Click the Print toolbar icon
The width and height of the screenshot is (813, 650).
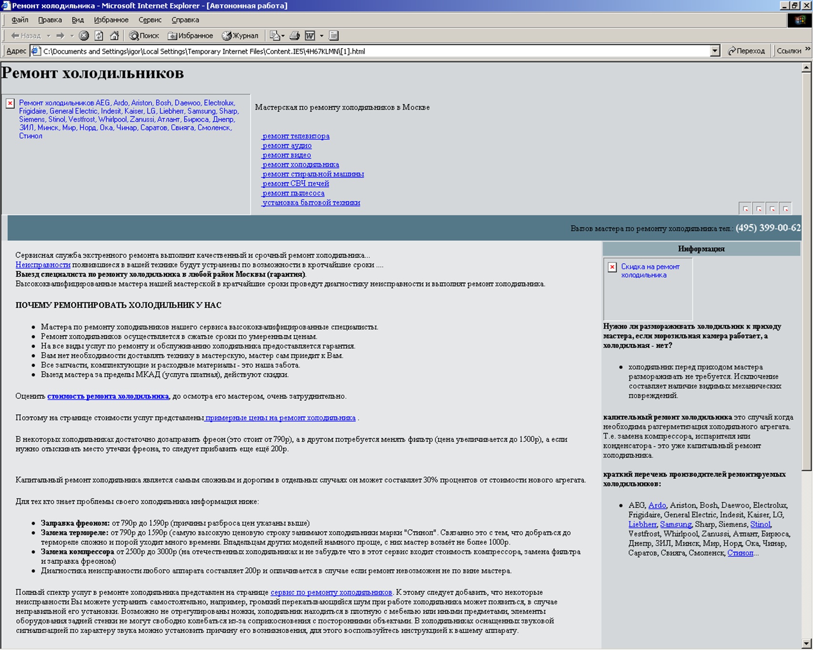(x=295, y=36)
